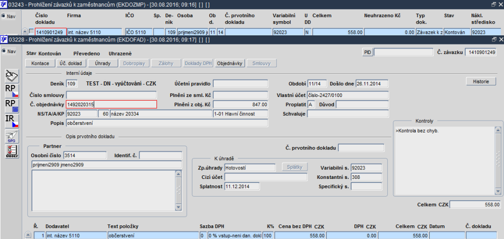This screenshot has height=239, width=504.
Task: Click Kontroly scrollbar up arrow
Action: click(498, 130)
